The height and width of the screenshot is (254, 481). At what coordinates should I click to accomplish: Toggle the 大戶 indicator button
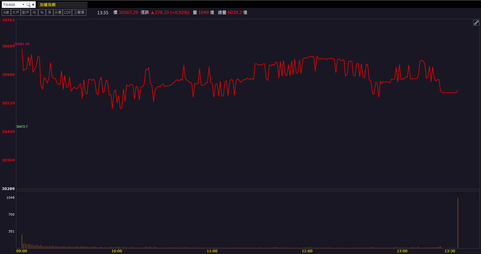click(x=16, y=13)
